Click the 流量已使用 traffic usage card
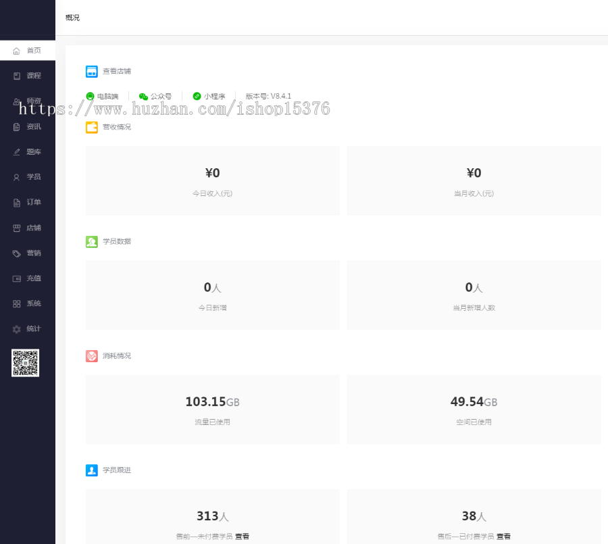 (x=212, y=410)
